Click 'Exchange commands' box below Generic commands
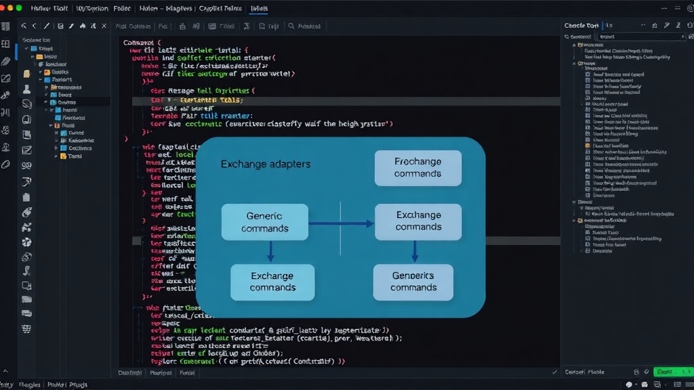694x390 pixels. pos(272,282)
